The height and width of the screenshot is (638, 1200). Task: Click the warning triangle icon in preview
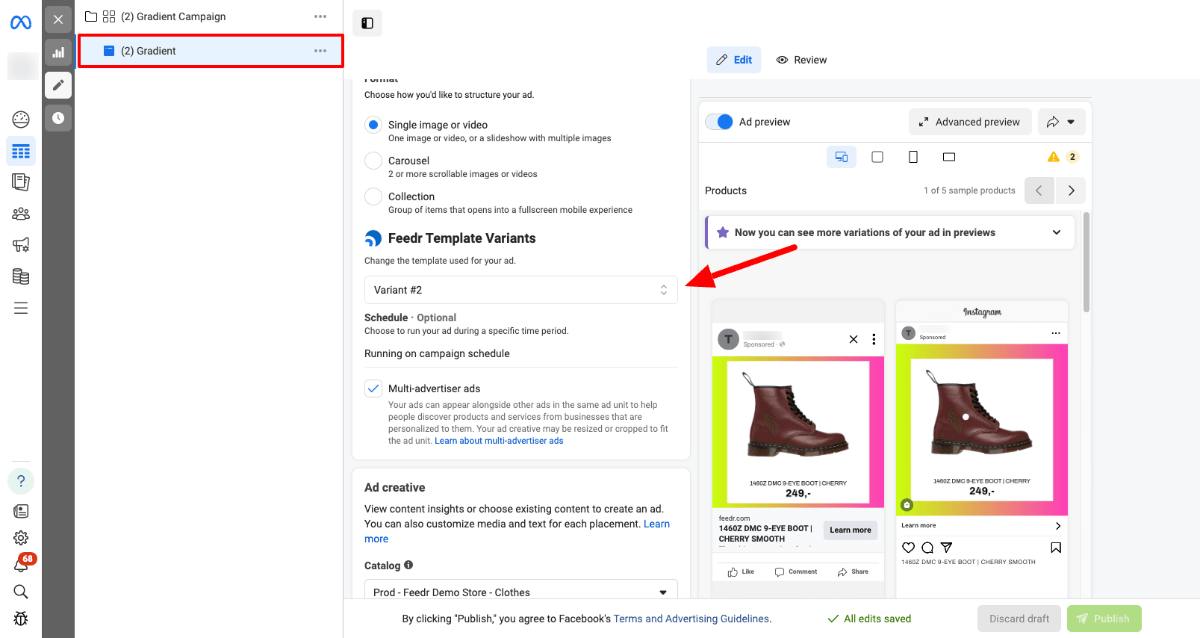pyautogui.click(x=1053, y=157)
